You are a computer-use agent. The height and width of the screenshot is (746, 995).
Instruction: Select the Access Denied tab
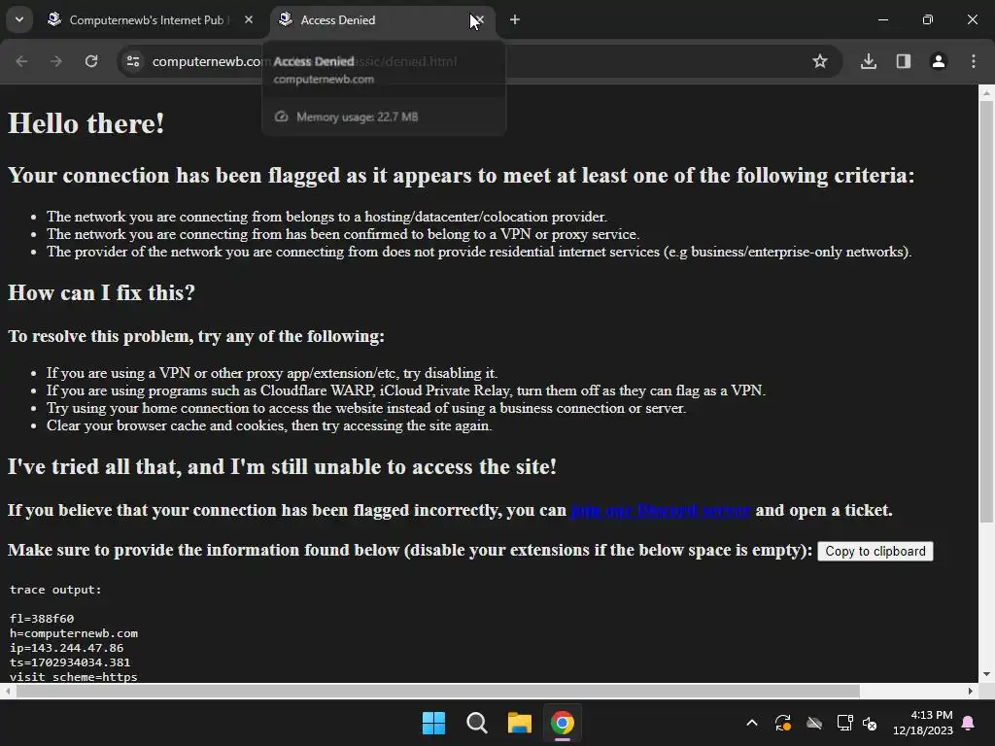coord(374,19)
